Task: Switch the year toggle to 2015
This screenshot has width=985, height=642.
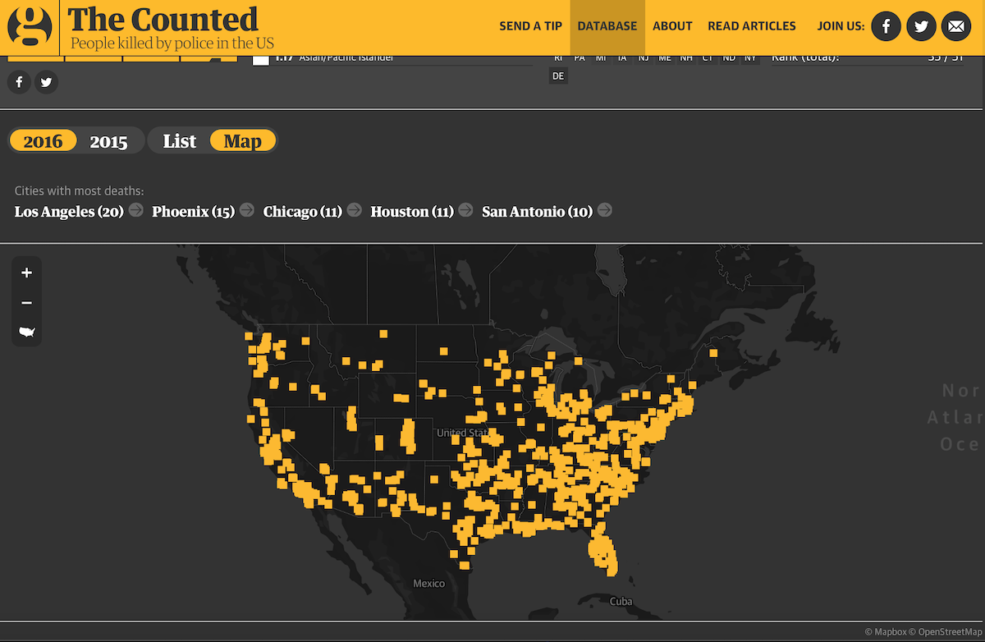Action: [108, 141]
